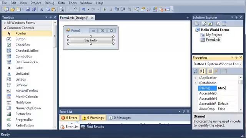Start debugging with the green play icon
246x138 pixels.
105,9
